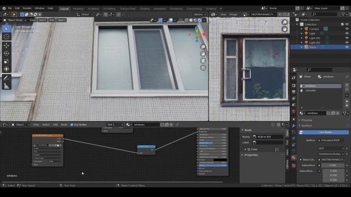
Task: Hide the Collection with eye icon
Action: tap(347, 24)
